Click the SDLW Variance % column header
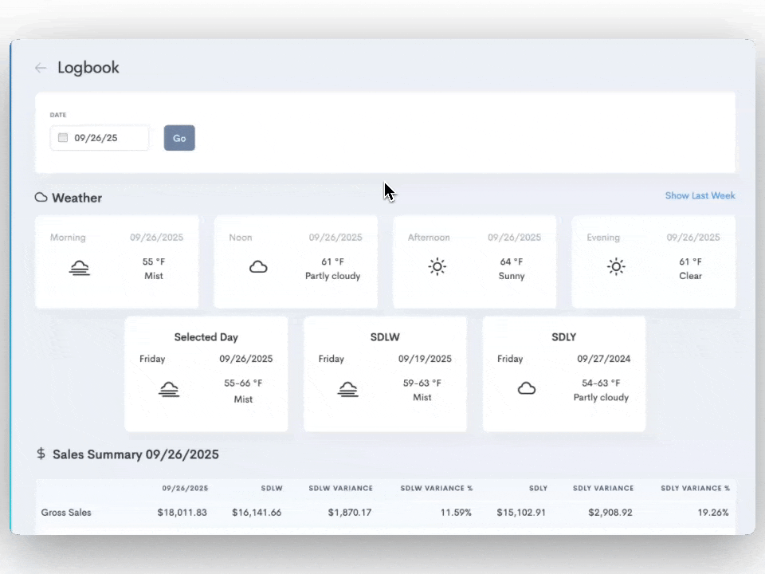 [436, 488]
